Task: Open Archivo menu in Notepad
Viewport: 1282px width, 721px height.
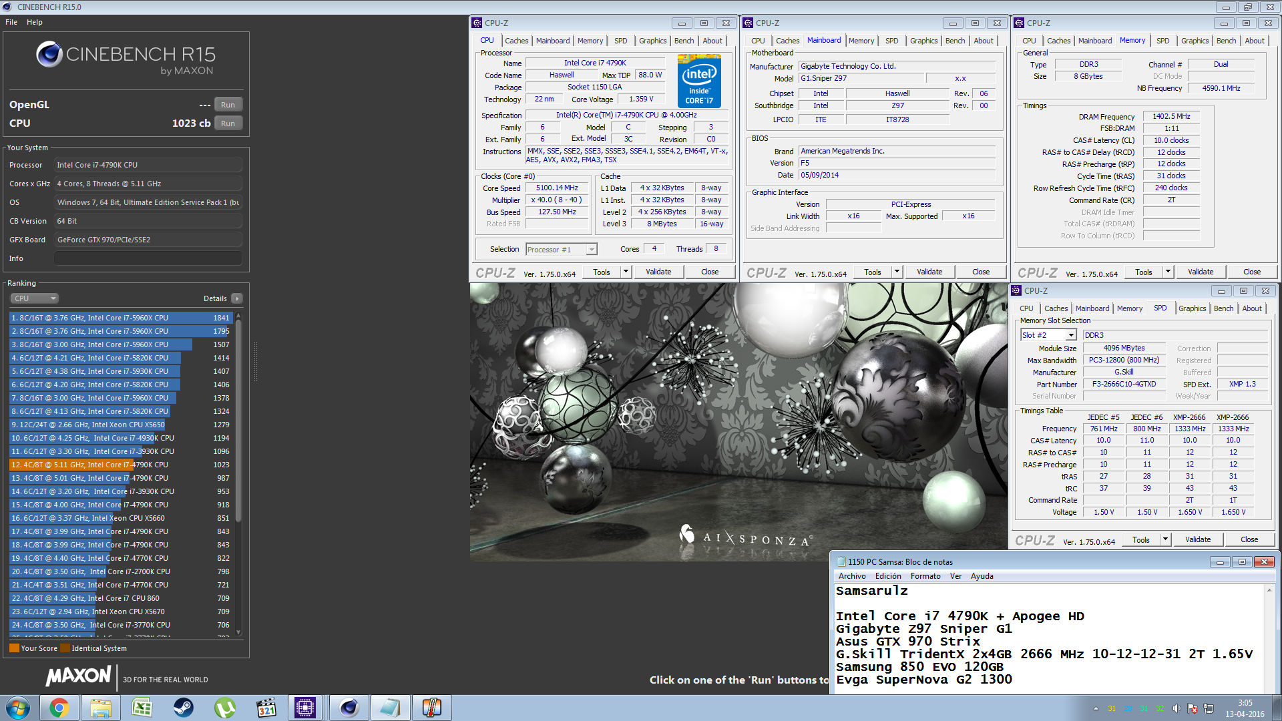Action: (x=852, y=576)
